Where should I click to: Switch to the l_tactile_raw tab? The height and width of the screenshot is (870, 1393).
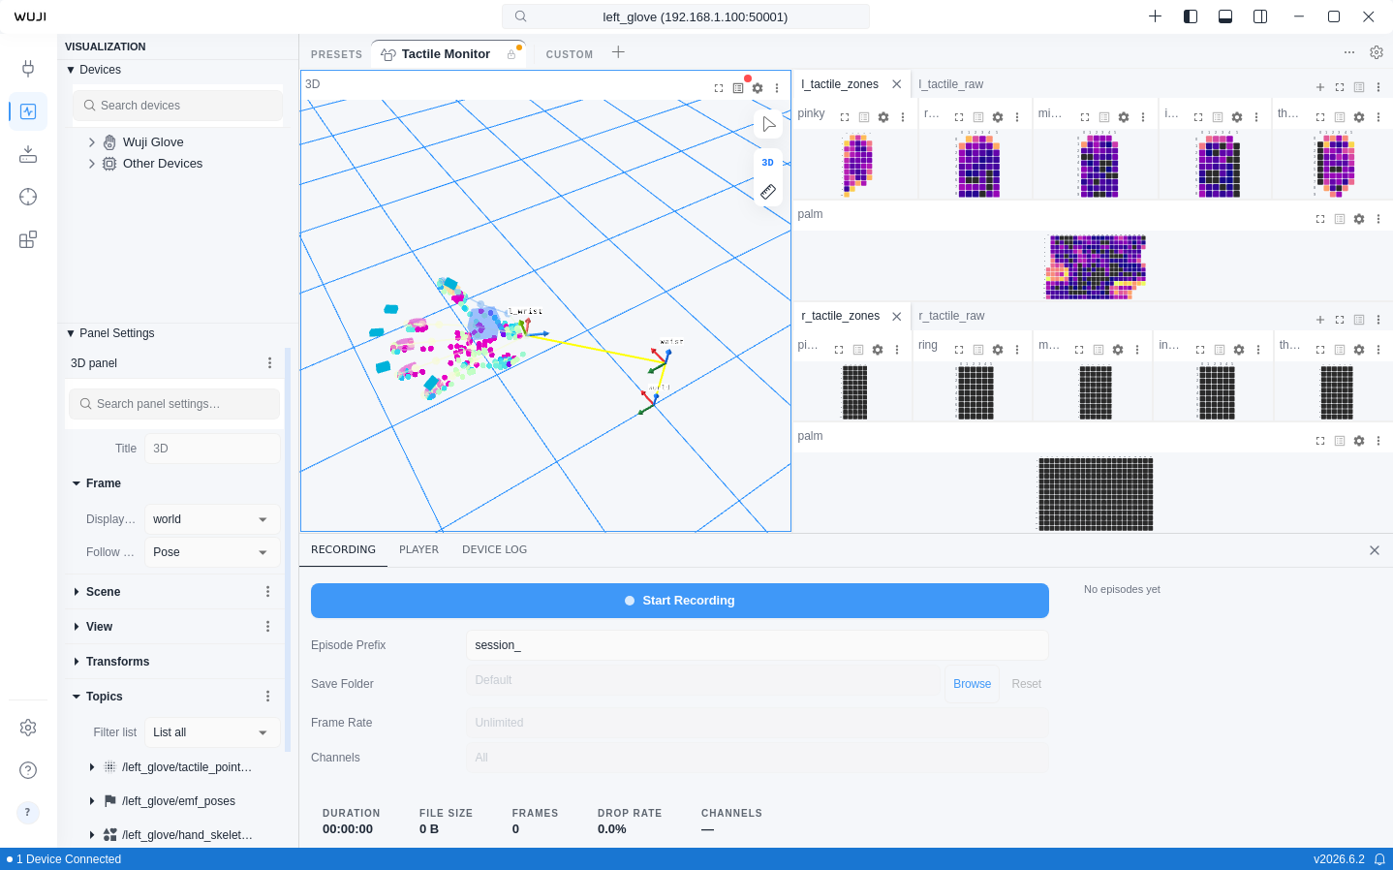(951, 84)
